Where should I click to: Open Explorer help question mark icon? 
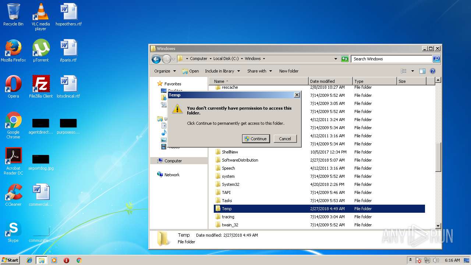click(433, 71)
